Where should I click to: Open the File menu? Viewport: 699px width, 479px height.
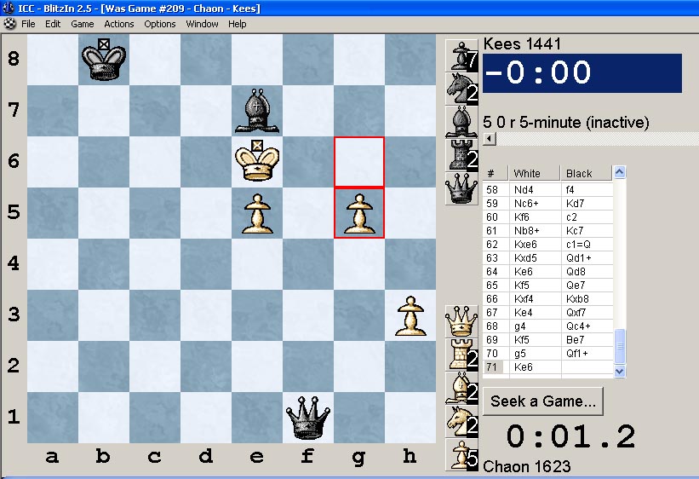[28, 24]
